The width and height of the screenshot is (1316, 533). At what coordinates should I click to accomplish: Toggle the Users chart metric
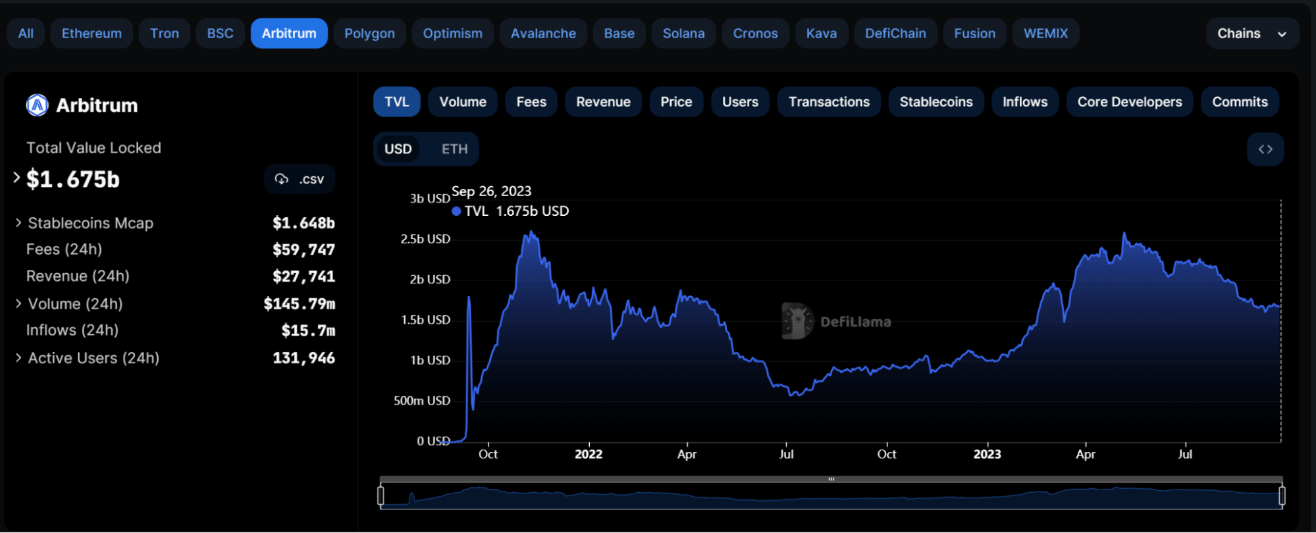click(740, 102)
